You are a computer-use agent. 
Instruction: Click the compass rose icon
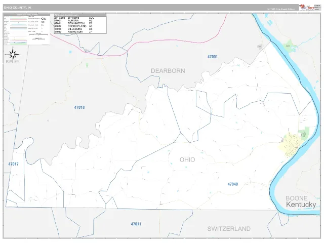(13, 55)
